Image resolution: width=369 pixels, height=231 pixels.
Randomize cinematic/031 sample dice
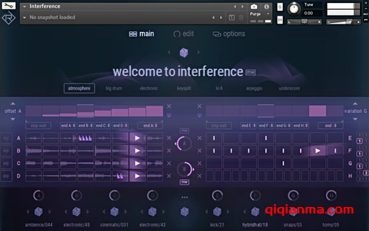pyautogui.click(x=115, y=212)
